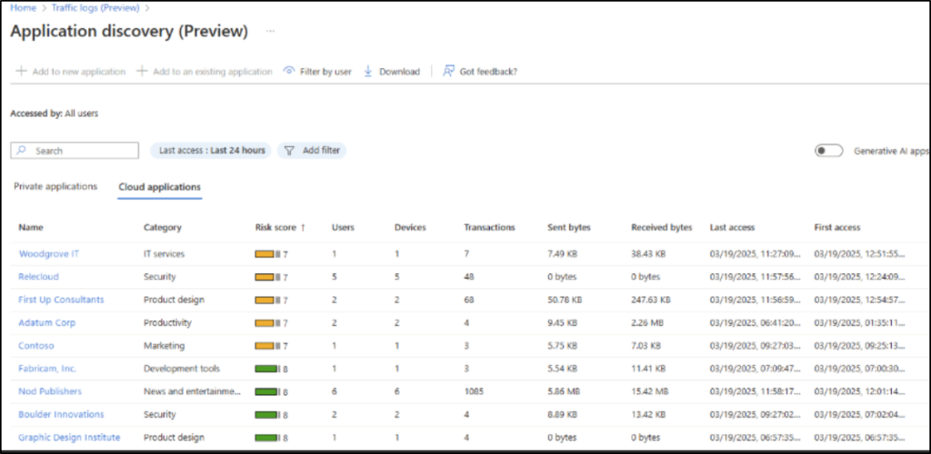931x454 pixels.
Task: Click Add to an existing application
Action: tap(205, 72)
